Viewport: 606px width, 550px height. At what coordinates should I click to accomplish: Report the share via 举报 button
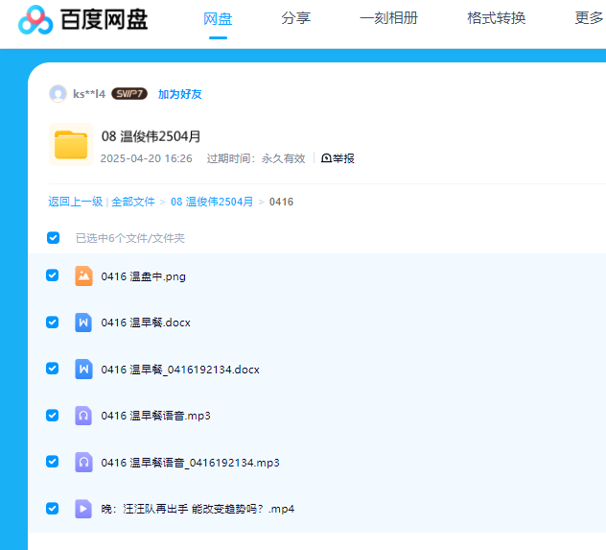coord(338,158)
